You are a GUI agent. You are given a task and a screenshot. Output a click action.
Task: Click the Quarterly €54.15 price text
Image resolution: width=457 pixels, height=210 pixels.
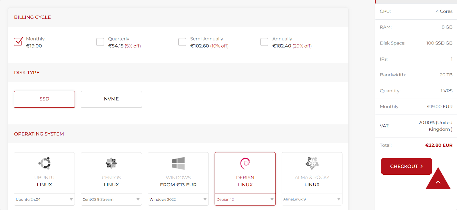click(125, 46)
